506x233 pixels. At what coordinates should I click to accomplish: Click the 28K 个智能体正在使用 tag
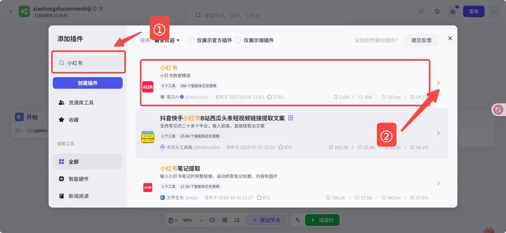[x=199, y=86]
